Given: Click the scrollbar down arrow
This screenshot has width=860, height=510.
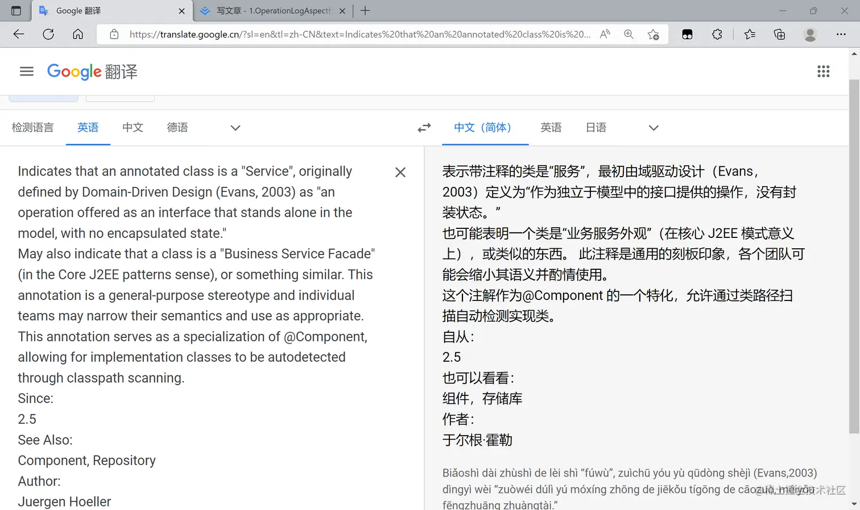Looking at the screenshot, I should coord(854,504).
